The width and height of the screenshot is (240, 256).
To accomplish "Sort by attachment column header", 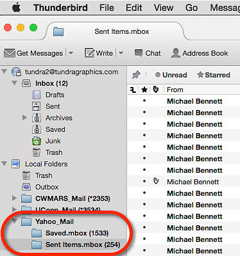I will tap(156, 90).
